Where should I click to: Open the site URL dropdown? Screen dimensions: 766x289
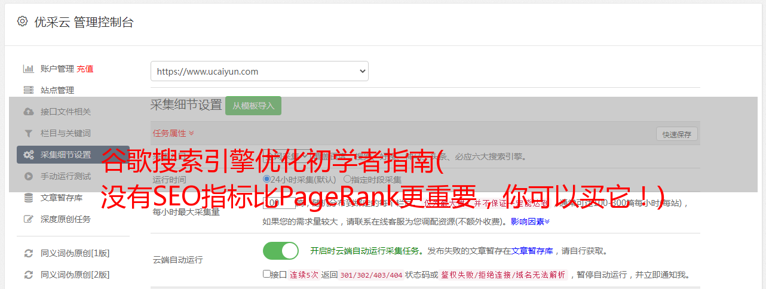259,71
